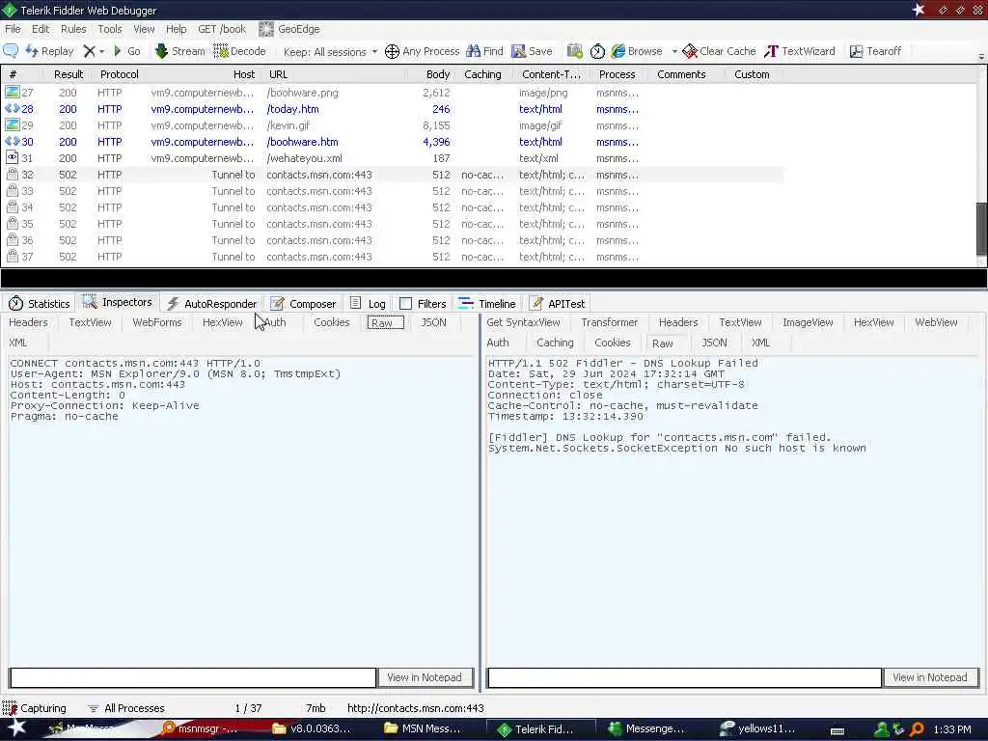
Task: Open msnmsgr taskbar item
Action: pyautogui.click(x=201, y=729)
